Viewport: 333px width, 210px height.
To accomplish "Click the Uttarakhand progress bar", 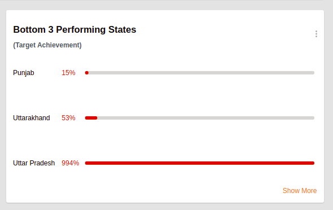I will tap(200, 118).
